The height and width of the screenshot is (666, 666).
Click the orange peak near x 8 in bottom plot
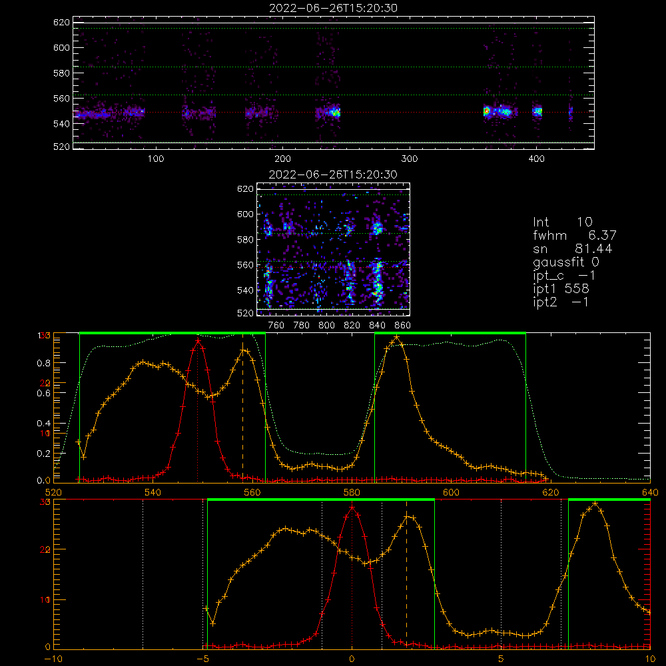[595, 503]
